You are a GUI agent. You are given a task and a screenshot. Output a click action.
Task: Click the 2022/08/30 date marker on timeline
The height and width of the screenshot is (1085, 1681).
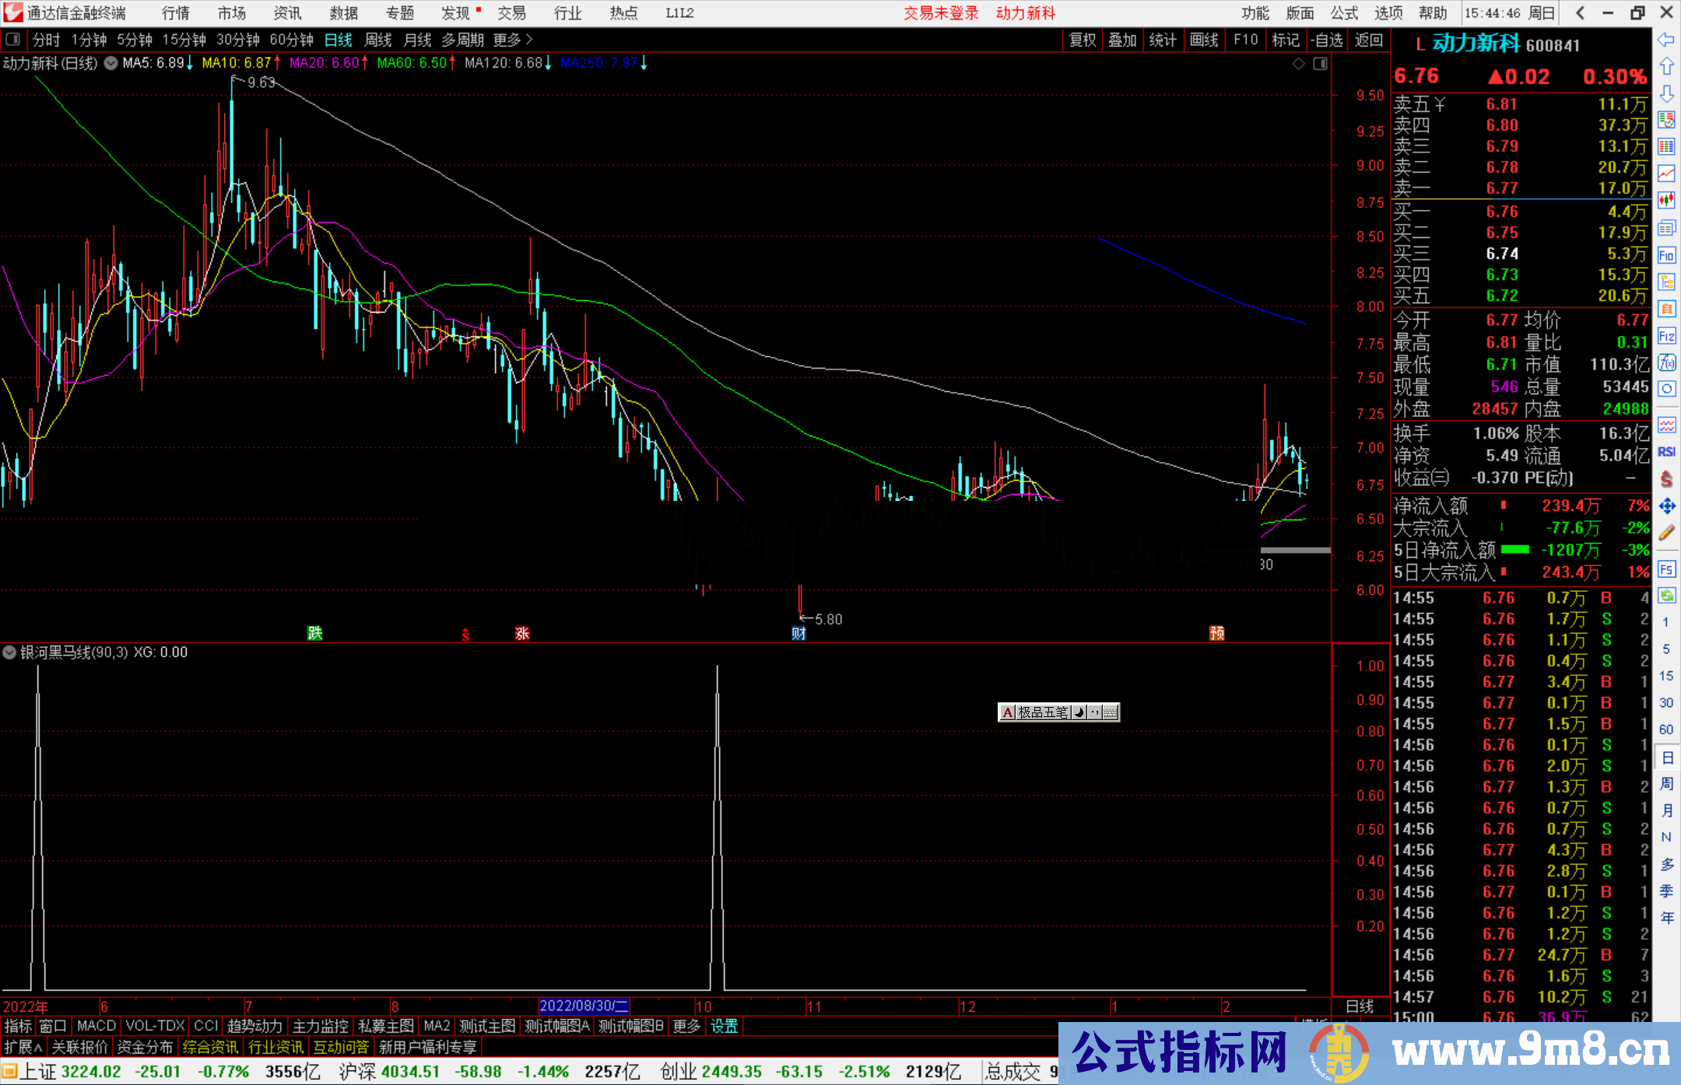pos(584,1006)
